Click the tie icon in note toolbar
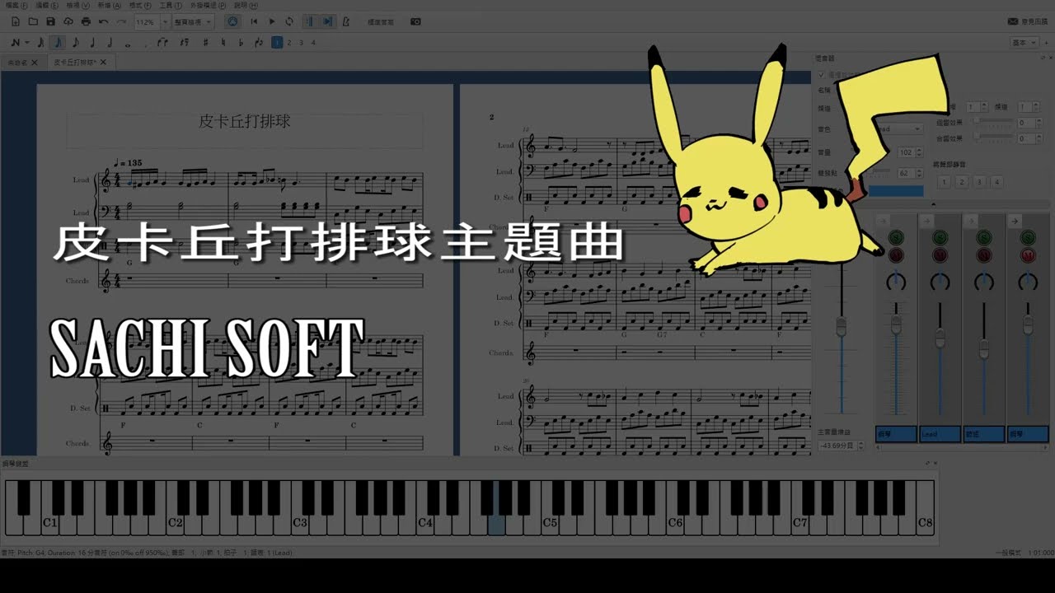This screenshot has height=593, width=1055. pos(163,42)
